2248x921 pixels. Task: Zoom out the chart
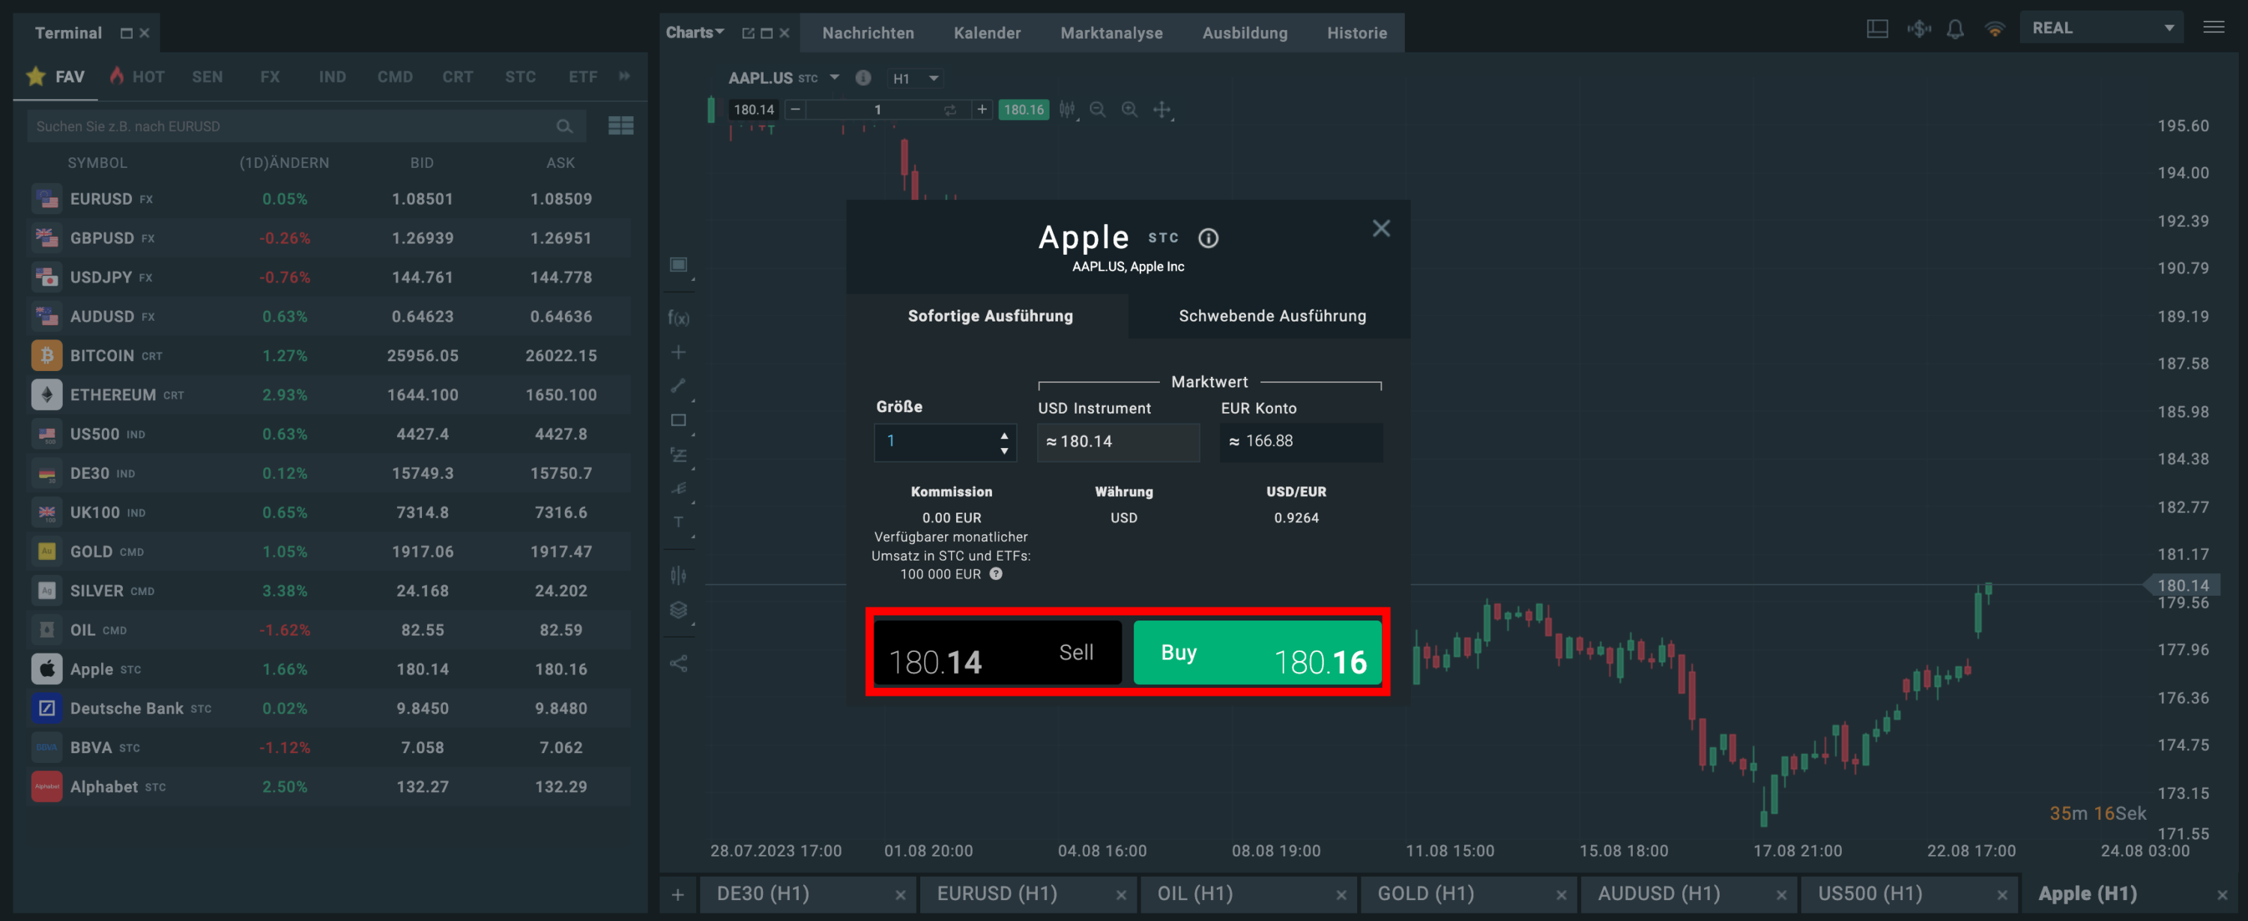coord(1098,110)
